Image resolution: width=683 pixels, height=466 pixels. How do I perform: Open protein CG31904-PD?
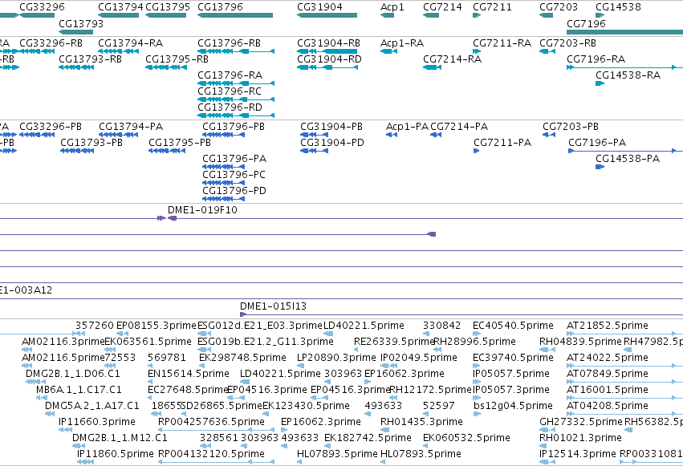[332, 143]
